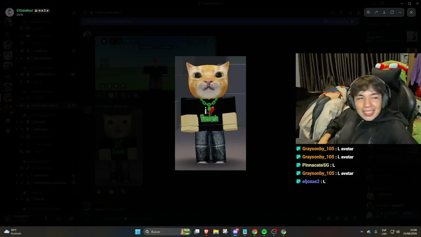Screen dimensions: 421x237
Task: Open the three-dot more options menu
Action: pyautogui.click(x=400, y=12)
